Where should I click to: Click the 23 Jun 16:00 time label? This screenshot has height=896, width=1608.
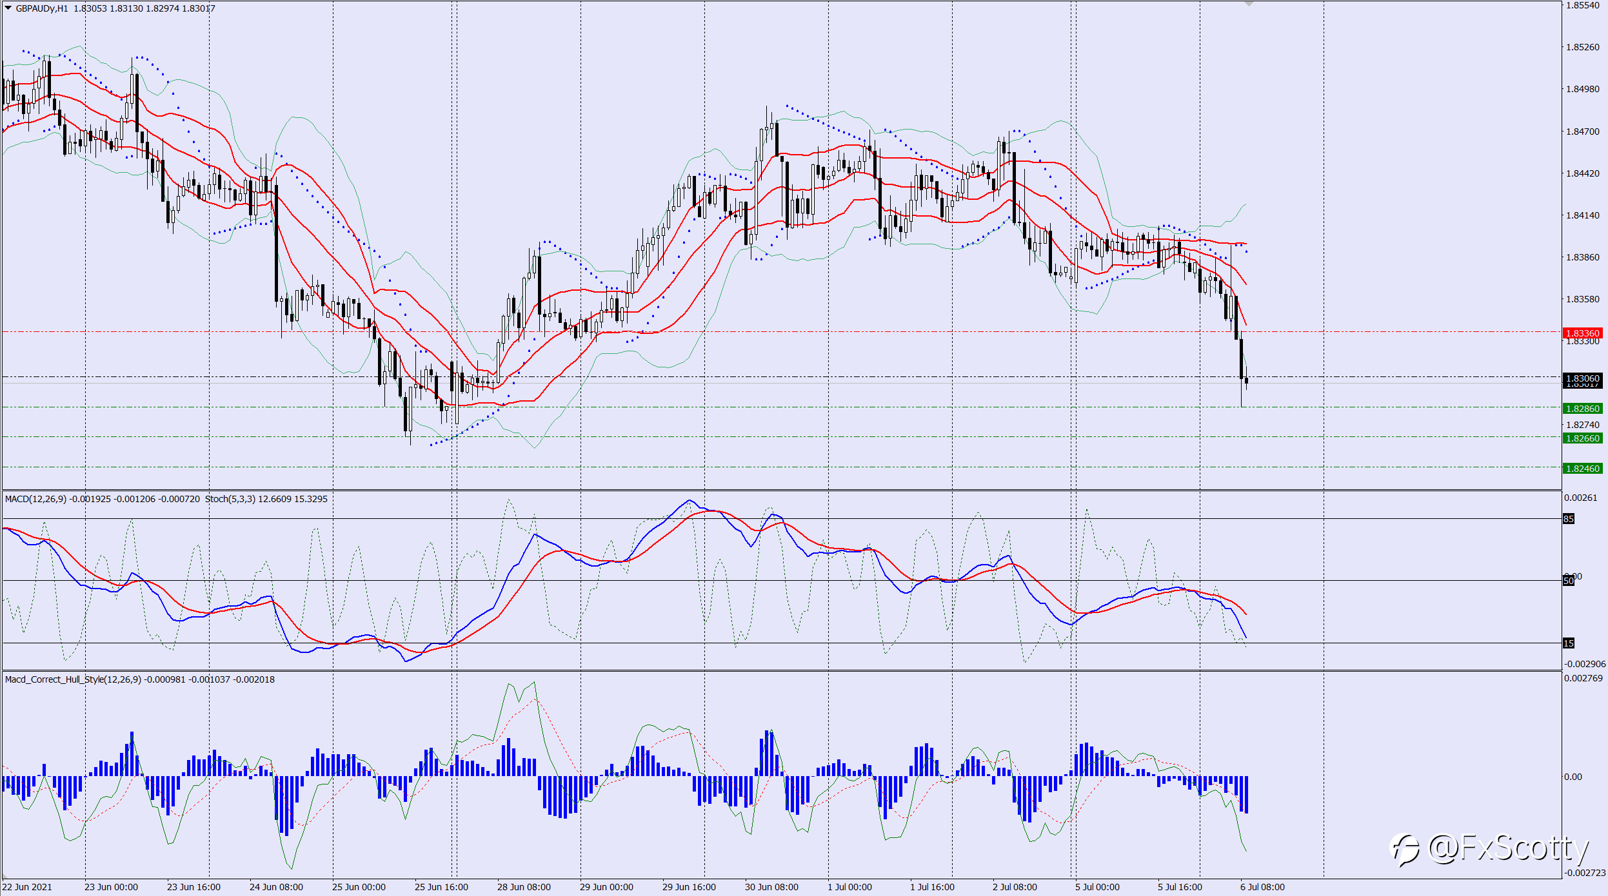pos(194,887)
